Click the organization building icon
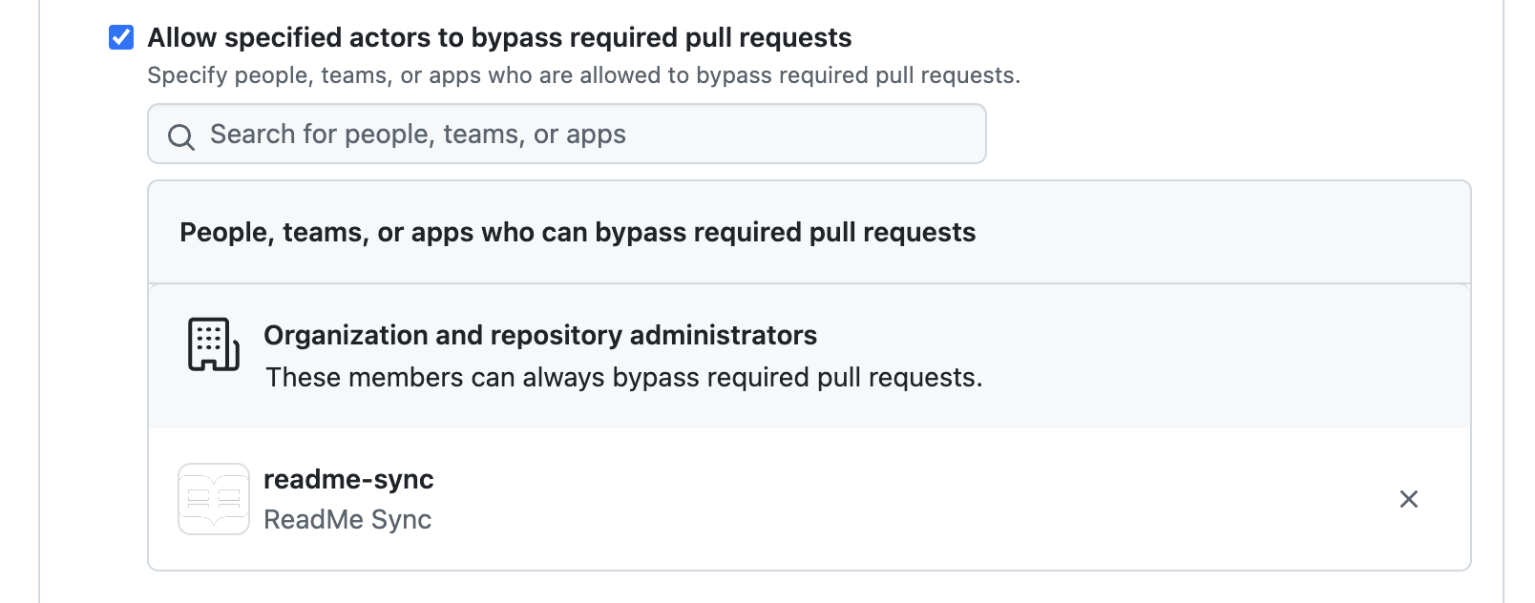Image resolution: width=1535 pixels, height=603 pixels. coord(214,344)
